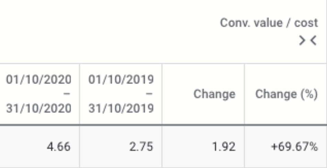Click the right-pointing chevron of collapse icon
The image size is (327, 168).
302,40
